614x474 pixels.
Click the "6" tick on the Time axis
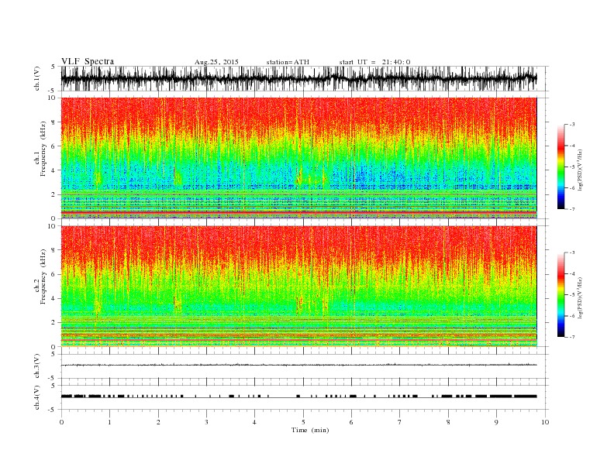(351, 422)
